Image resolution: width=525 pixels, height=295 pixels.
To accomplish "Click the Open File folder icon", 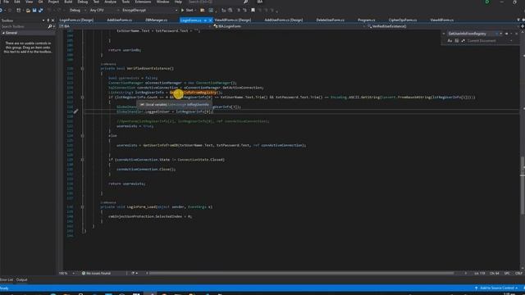I will [x=28, y=11].
